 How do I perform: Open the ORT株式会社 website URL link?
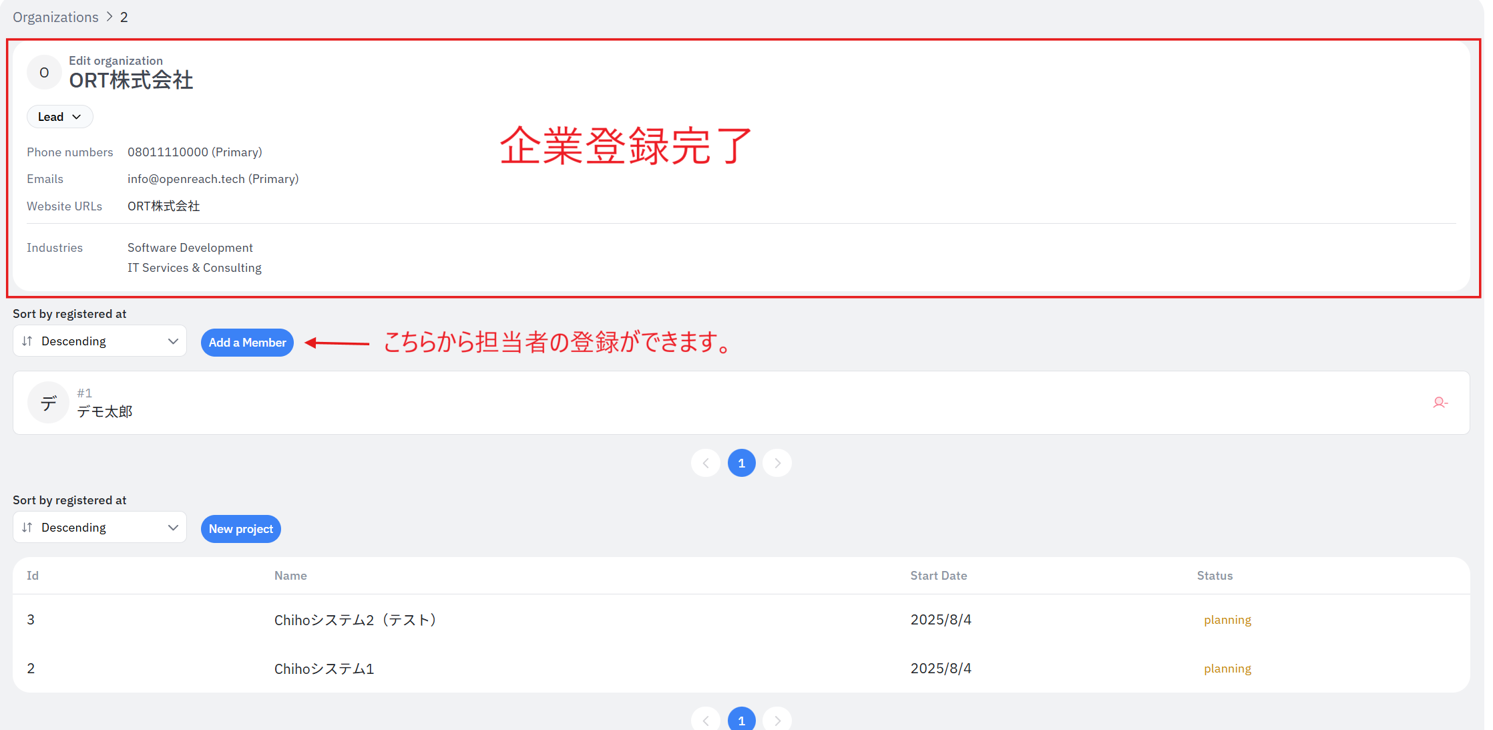(164, 206)
